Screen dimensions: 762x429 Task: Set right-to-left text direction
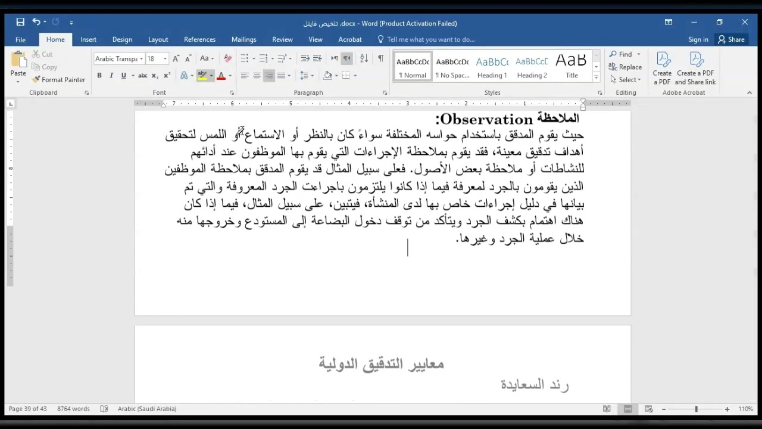[346, 58]
